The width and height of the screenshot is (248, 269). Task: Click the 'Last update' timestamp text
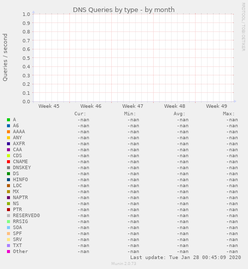[x=186, y=258]
